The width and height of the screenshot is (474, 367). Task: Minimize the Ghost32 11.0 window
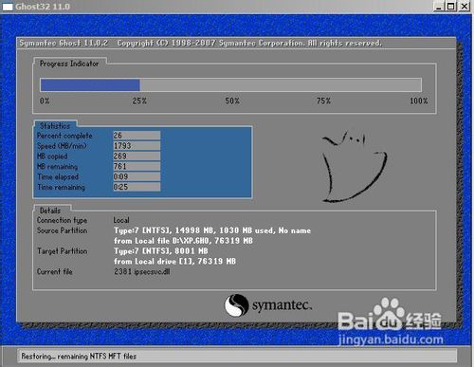pyautogui.click(x=438, y=6)
